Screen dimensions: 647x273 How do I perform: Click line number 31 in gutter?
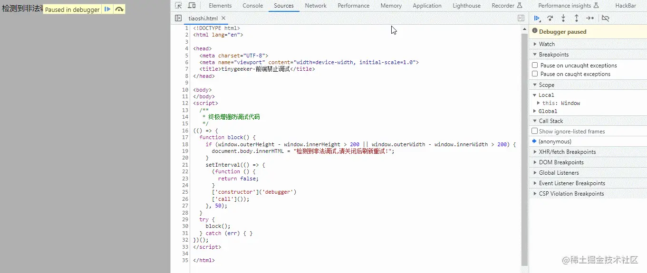coord(186,233)
